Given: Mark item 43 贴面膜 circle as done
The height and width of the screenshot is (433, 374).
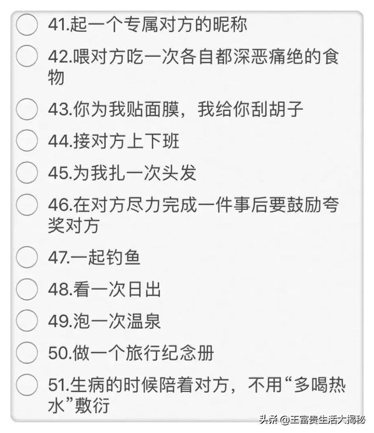Looking at the screenshot, I should [x=27, y=109].
